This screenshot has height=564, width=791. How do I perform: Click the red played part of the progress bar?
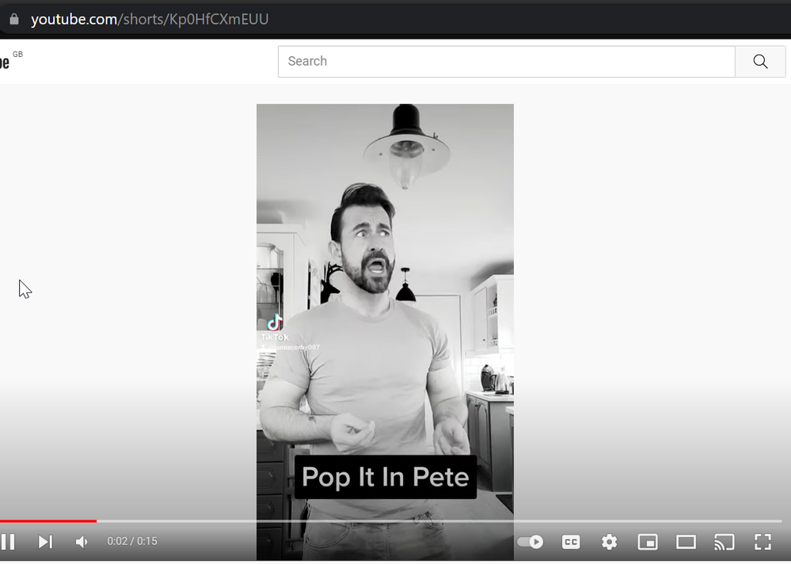[x=48, y=521]
